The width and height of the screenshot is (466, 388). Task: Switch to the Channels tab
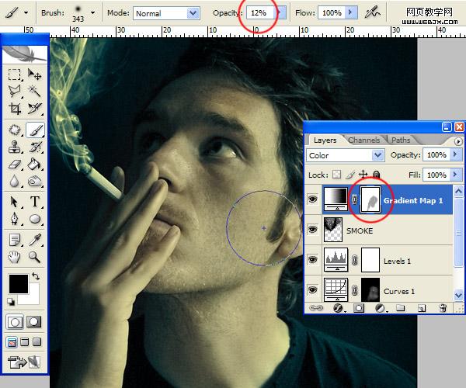(363, 140)
